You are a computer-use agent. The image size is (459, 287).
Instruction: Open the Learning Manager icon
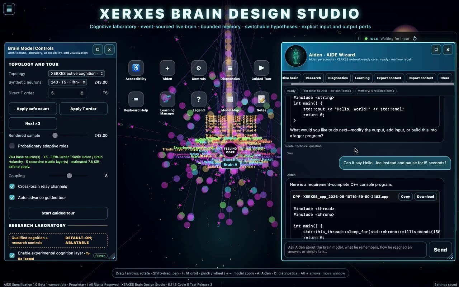coord(167,99)
